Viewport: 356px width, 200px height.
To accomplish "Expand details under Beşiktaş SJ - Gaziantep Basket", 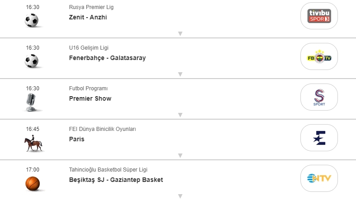I will click(180, 196).
